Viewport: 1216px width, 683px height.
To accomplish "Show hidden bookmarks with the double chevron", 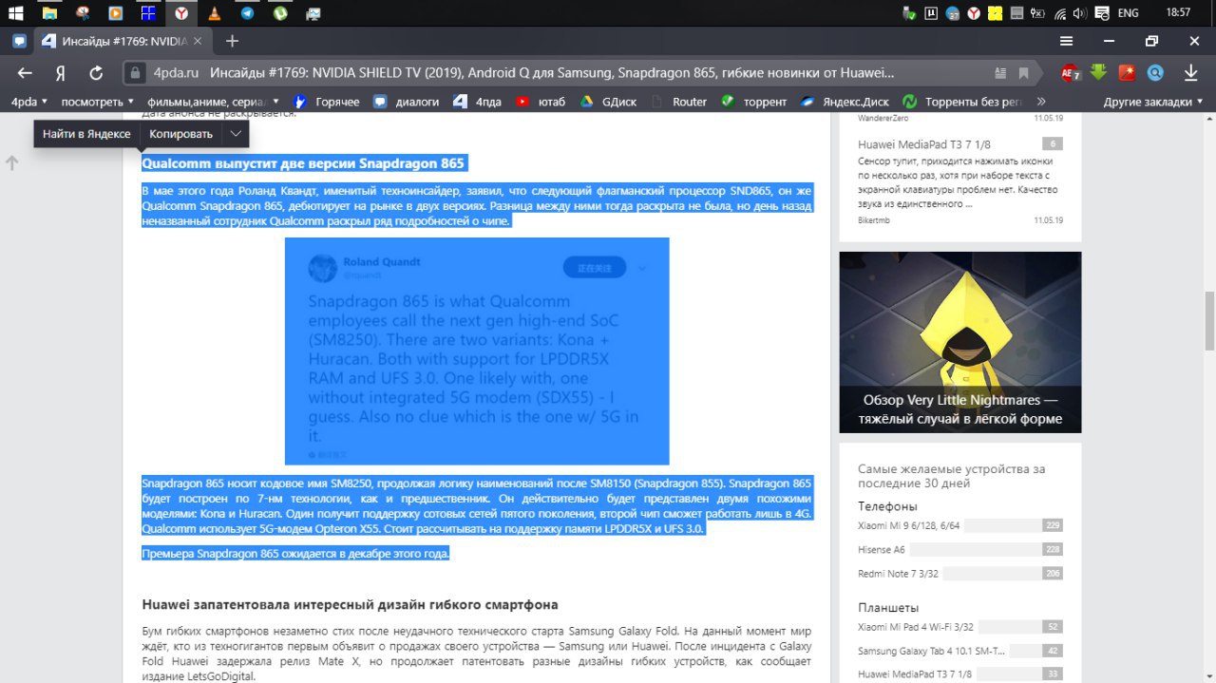I will point(1041,102).
